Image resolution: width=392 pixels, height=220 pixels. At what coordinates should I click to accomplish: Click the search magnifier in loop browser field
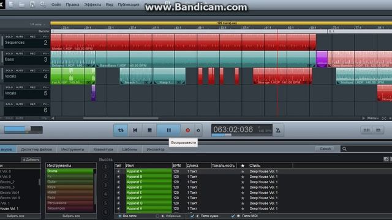[x=344, y=149]
